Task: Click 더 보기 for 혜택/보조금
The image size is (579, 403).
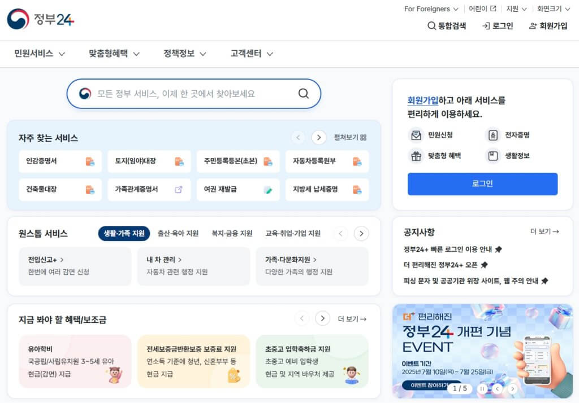Action: tap(352, 319)
